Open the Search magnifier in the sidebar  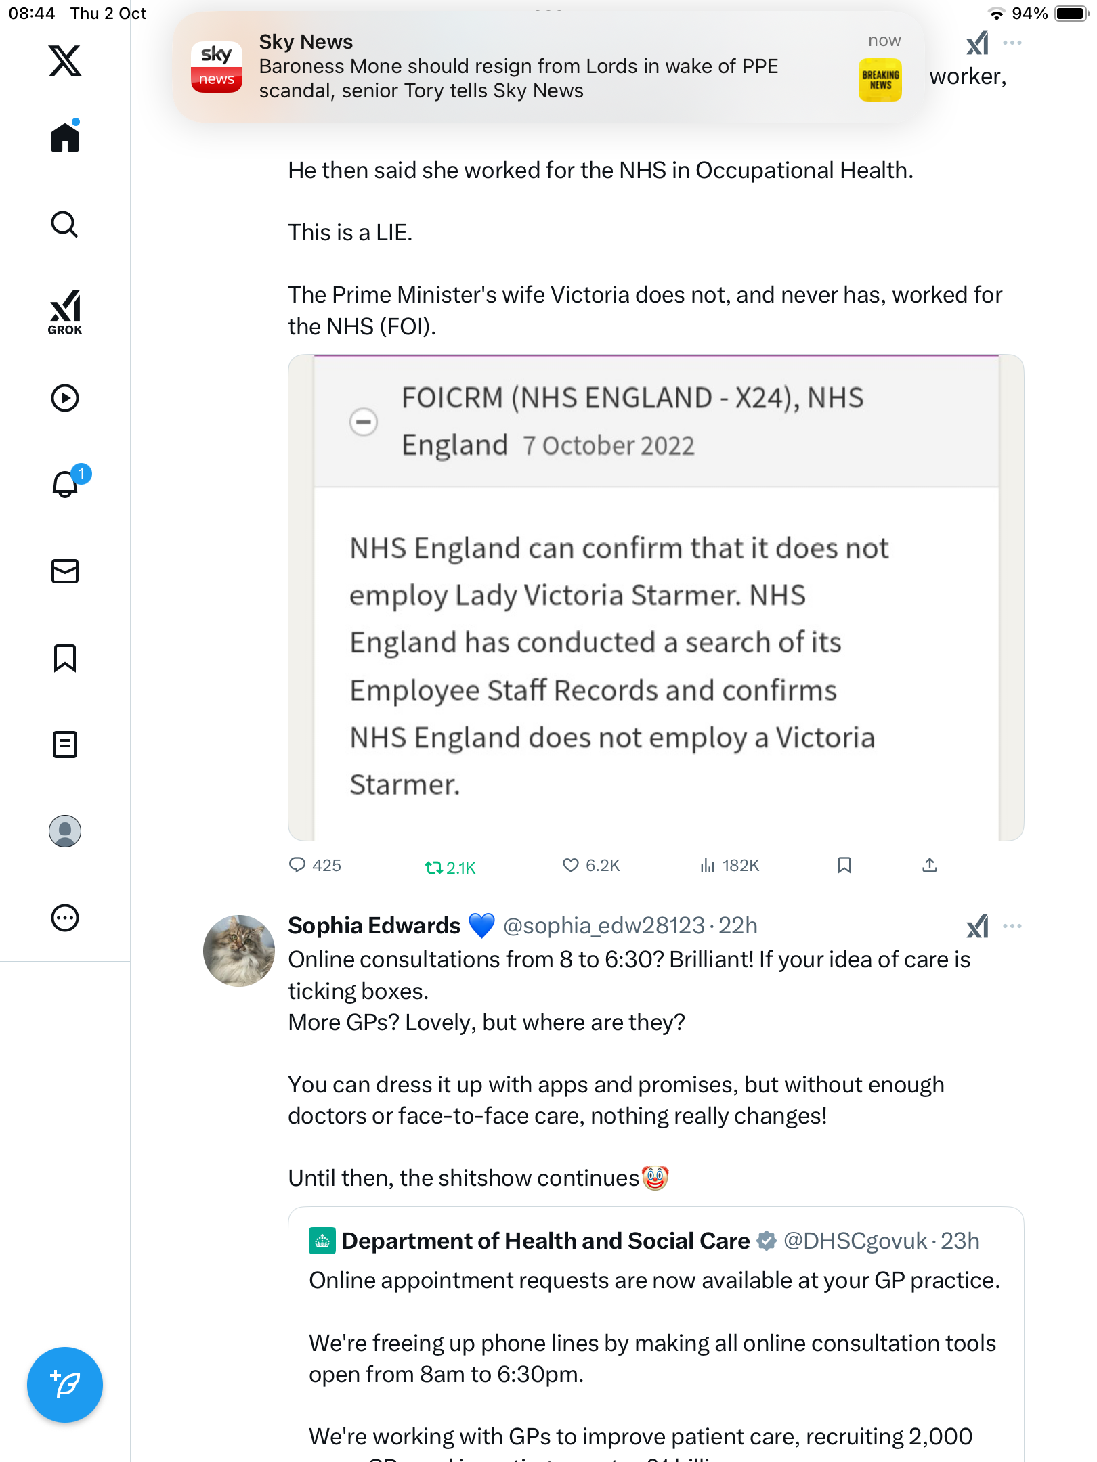pos(65,224)
